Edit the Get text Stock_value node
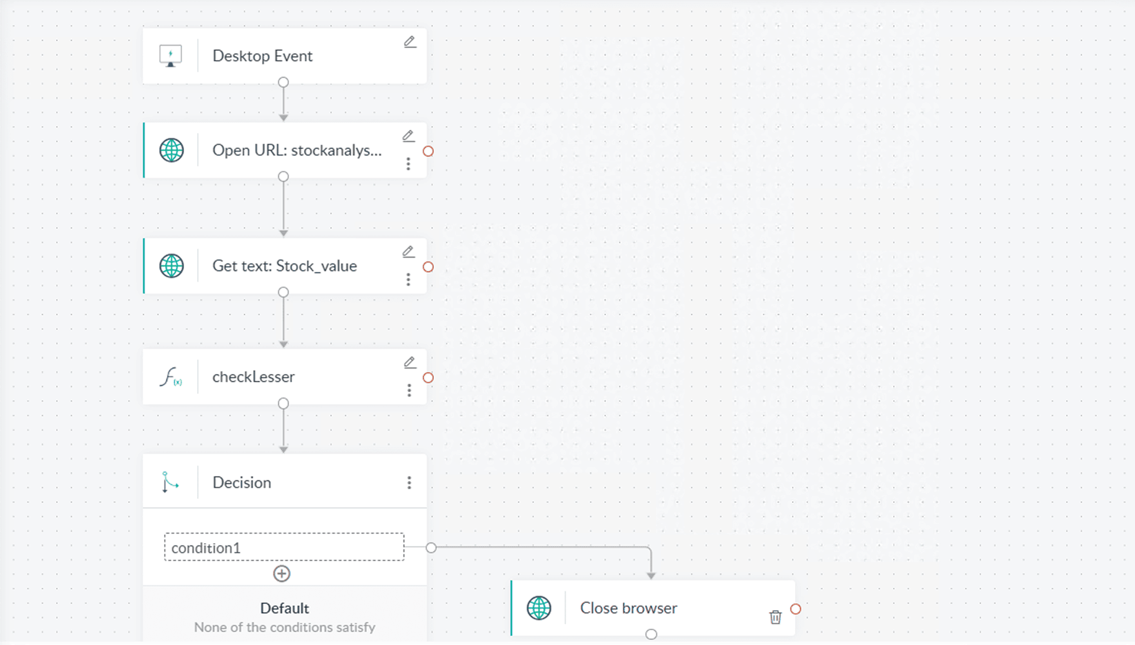The height and width of the screenshot is (645, 1135). pos(408,252)
